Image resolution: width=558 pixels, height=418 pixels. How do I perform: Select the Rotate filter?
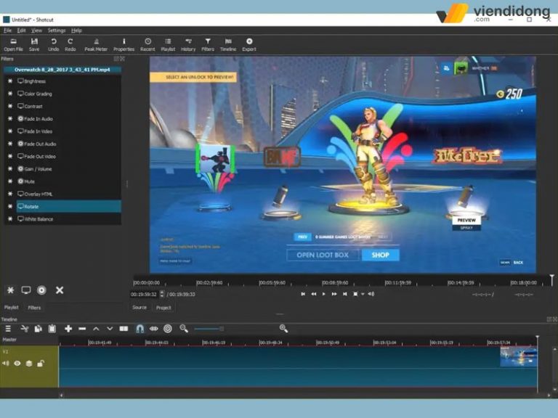click(69, 207)
